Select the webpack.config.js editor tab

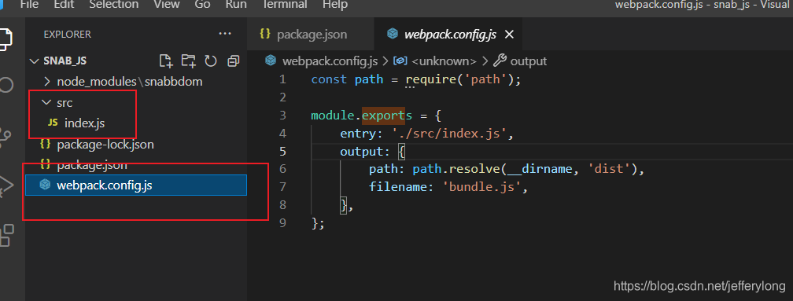(x=448, y=35)
